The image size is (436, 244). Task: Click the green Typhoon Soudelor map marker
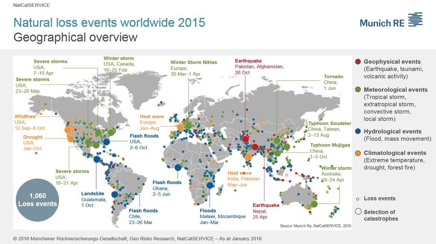click(x=287, y=147)
